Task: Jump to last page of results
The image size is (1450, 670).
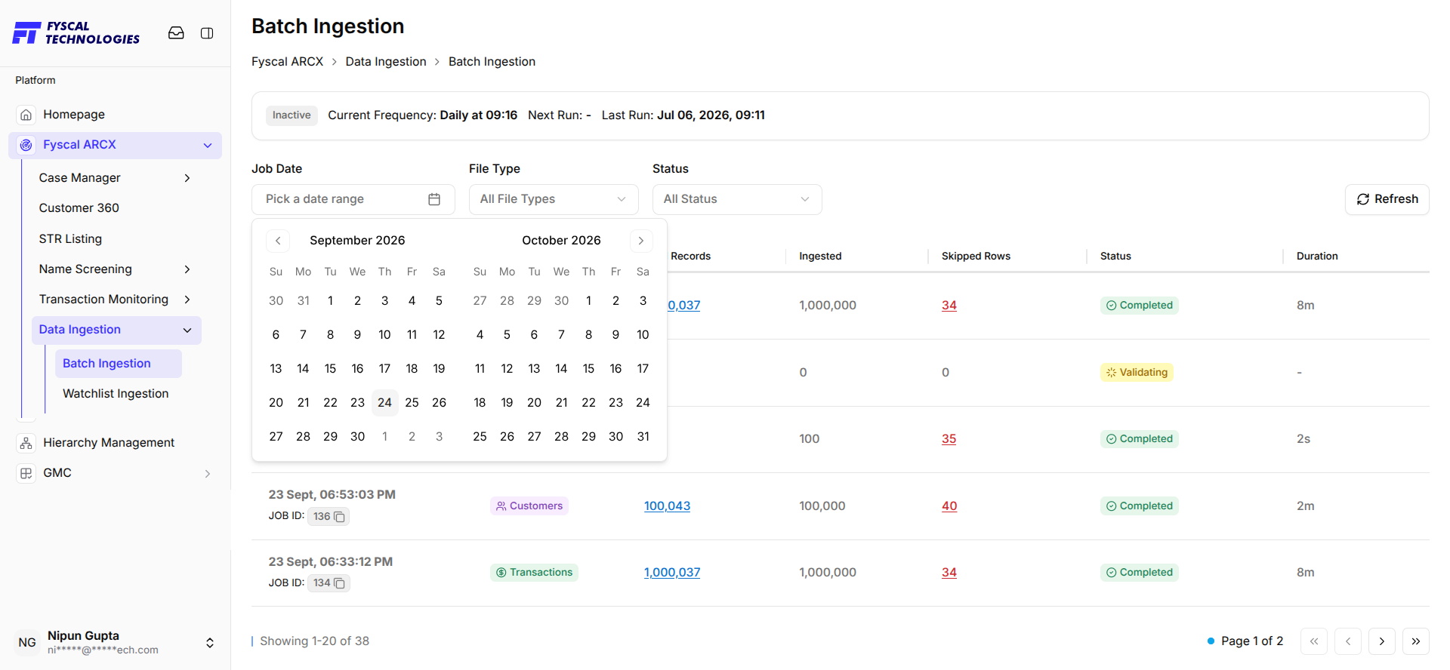Action: pyautogui.click(x=1416, y=641)
